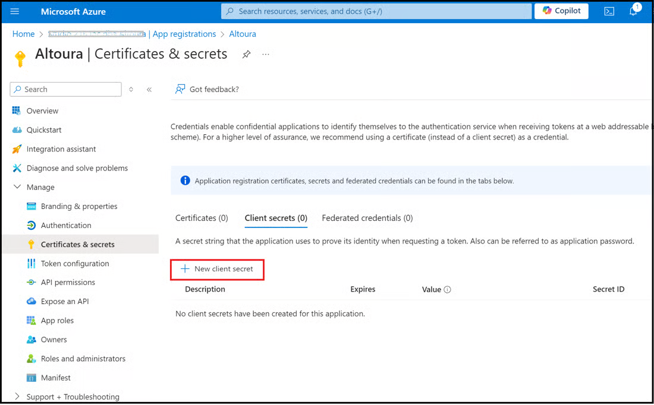Pin the Certificates & secrets page

click(247, 54)
